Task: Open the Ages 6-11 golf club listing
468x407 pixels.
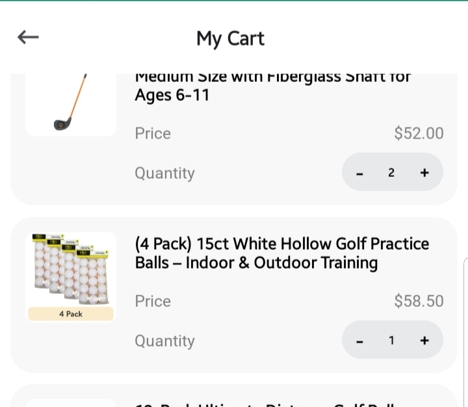Action: [273, 86]
